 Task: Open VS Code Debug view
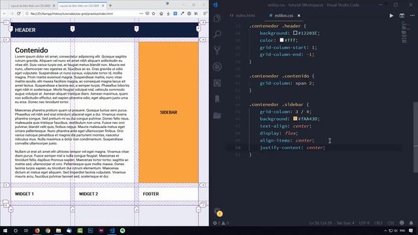click(x=217, y=67)
